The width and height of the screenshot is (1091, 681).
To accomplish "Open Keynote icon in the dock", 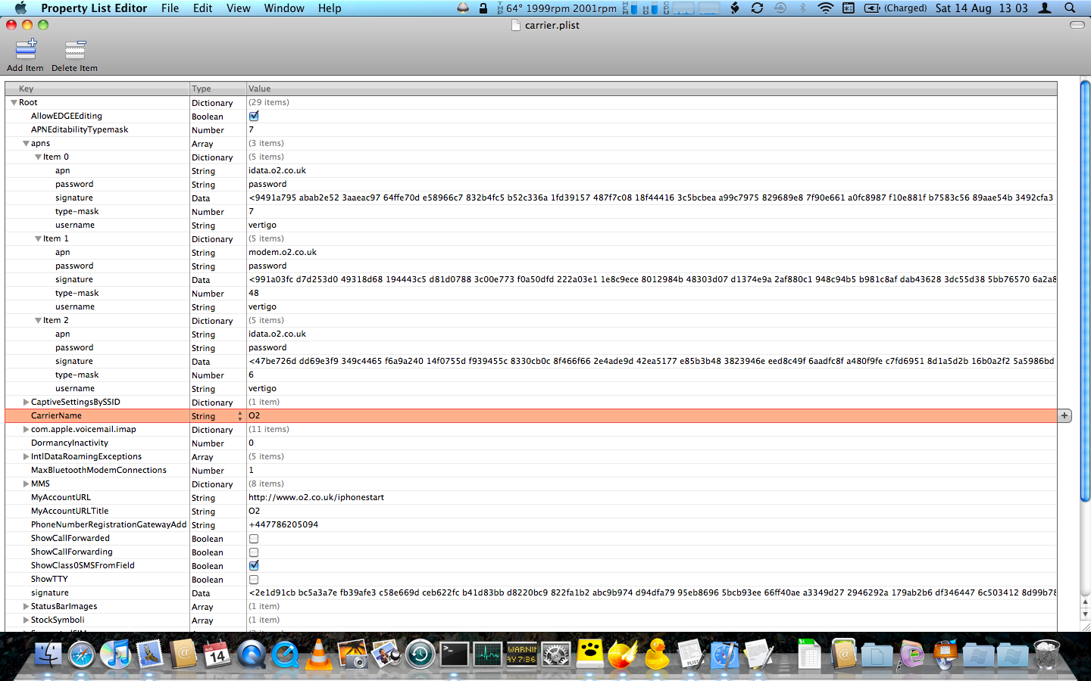I will pos(946,654).
